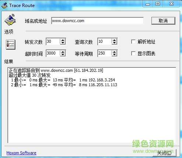Click the line 正在追踪路由到 www.downcc.com

56,70
